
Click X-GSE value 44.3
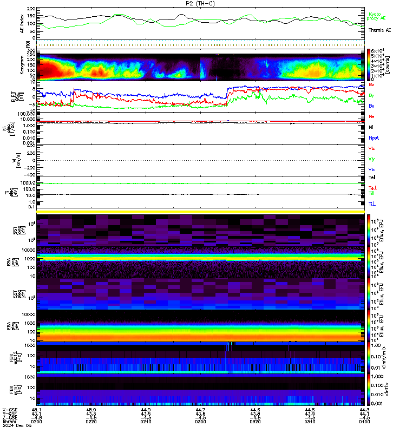coord(364,410)
